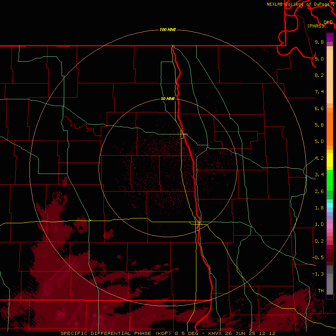Click the 1.8 value on the color scale
Image resolution: width=336 pixels, height=336 pixels.
(x=319, y=208)
